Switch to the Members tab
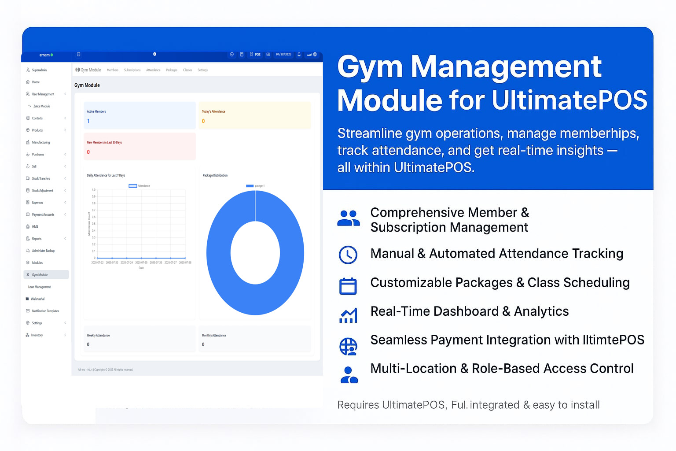The width and height of the screenshot is (676, 451). click(113, 70)
